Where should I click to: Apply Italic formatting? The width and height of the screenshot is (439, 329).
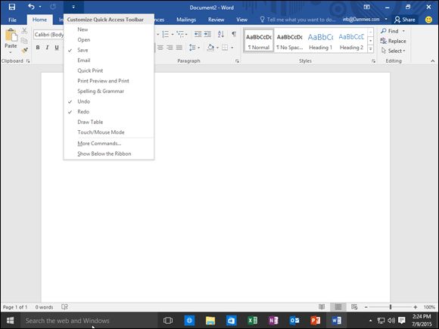point(47,48)
